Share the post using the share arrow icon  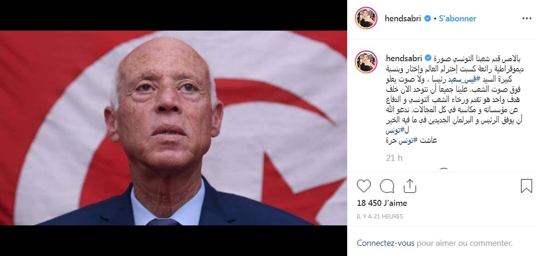click(x=409, y=186)
